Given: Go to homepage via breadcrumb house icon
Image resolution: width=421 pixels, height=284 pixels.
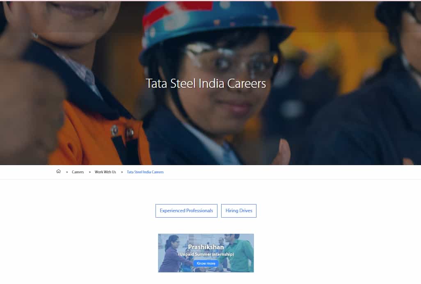Looking at the screenshot, I should (x=58, y=171).
